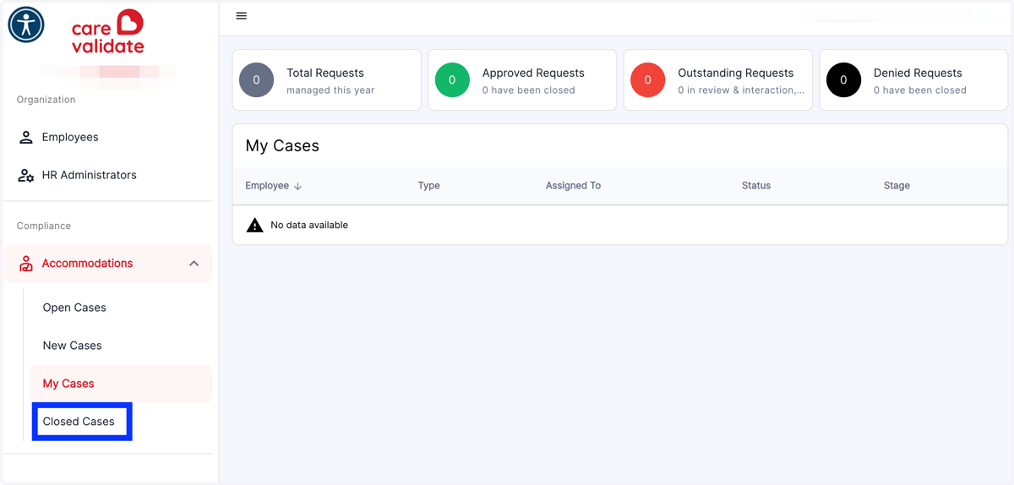The width and height of the screenshot is (1014, 485).
Task: Collapse the Accommodations chevron
Action: [194, 264]
